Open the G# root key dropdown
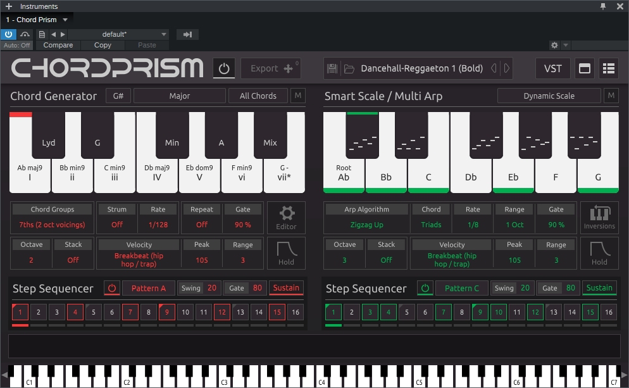Screen dimensions: 629x388 pyautogui.click(x=118, y=96)
